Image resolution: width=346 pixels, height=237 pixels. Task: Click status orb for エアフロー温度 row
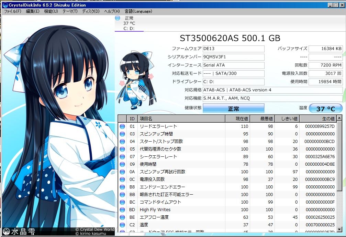(122, 217)
